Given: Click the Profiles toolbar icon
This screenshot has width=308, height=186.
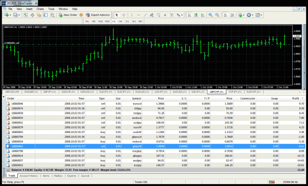Looking at the screenshot, I should tap(15, 15).
